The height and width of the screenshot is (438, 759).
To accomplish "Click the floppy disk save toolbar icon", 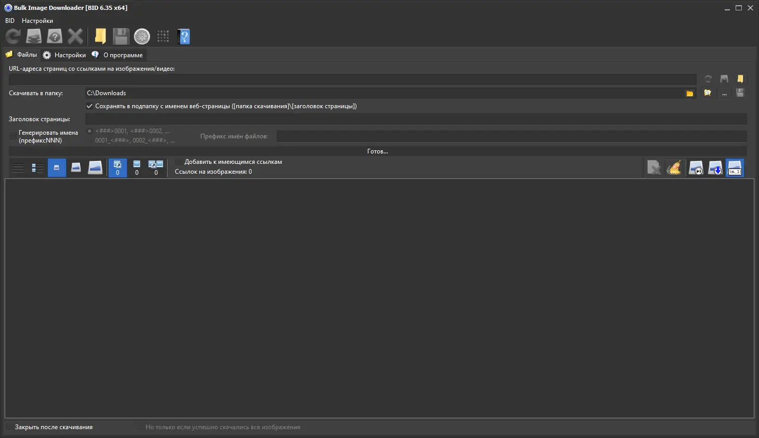I will click(x=121, y=36).
